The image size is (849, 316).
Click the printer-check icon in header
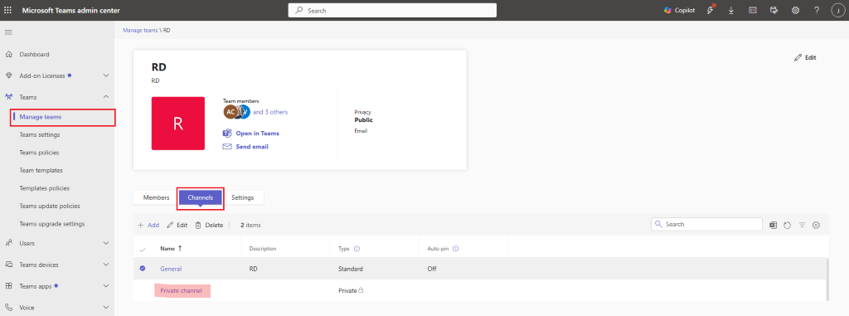(x=774, y=10)
